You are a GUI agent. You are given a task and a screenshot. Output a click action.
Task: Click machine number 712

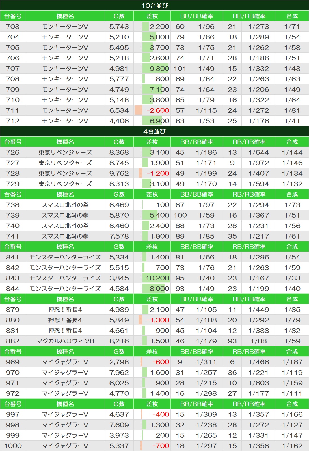click(13, 121)
